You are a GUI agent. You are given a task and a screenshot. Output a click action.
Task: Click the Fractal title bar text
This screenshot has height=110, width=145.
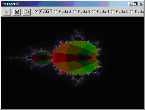coord(13,4)
